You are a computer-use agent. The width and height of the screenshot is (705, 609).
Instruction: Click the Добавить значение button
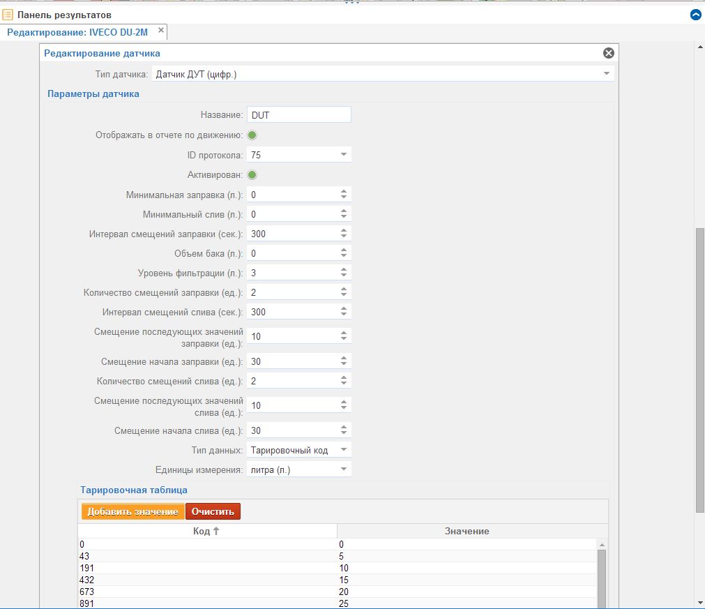(x=132, y=511)
